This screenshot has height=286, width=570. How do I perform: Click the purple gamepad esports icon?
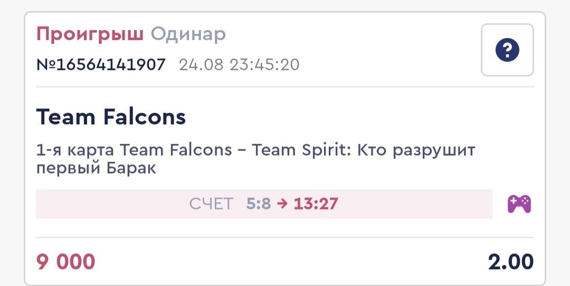[519, 204]
